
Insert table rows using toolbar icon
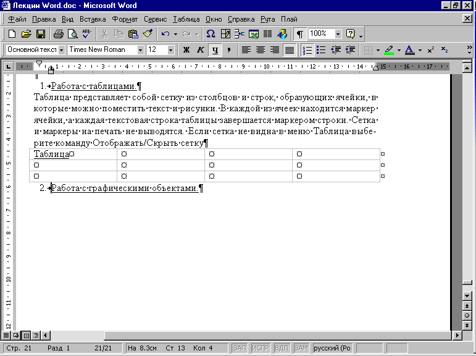click(239, 34)
